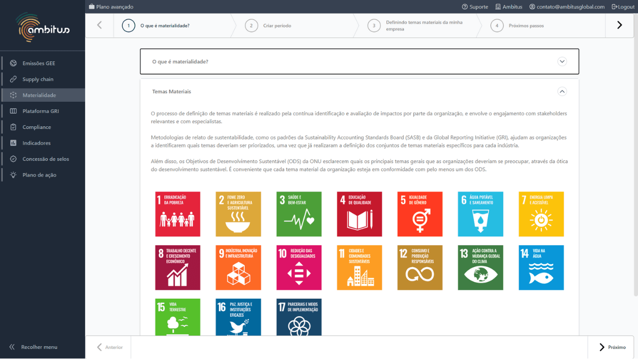Select SDG 14 Vida na Água tile
The height and width of the screenshot is (359, 638).
(x=541, y=268)
